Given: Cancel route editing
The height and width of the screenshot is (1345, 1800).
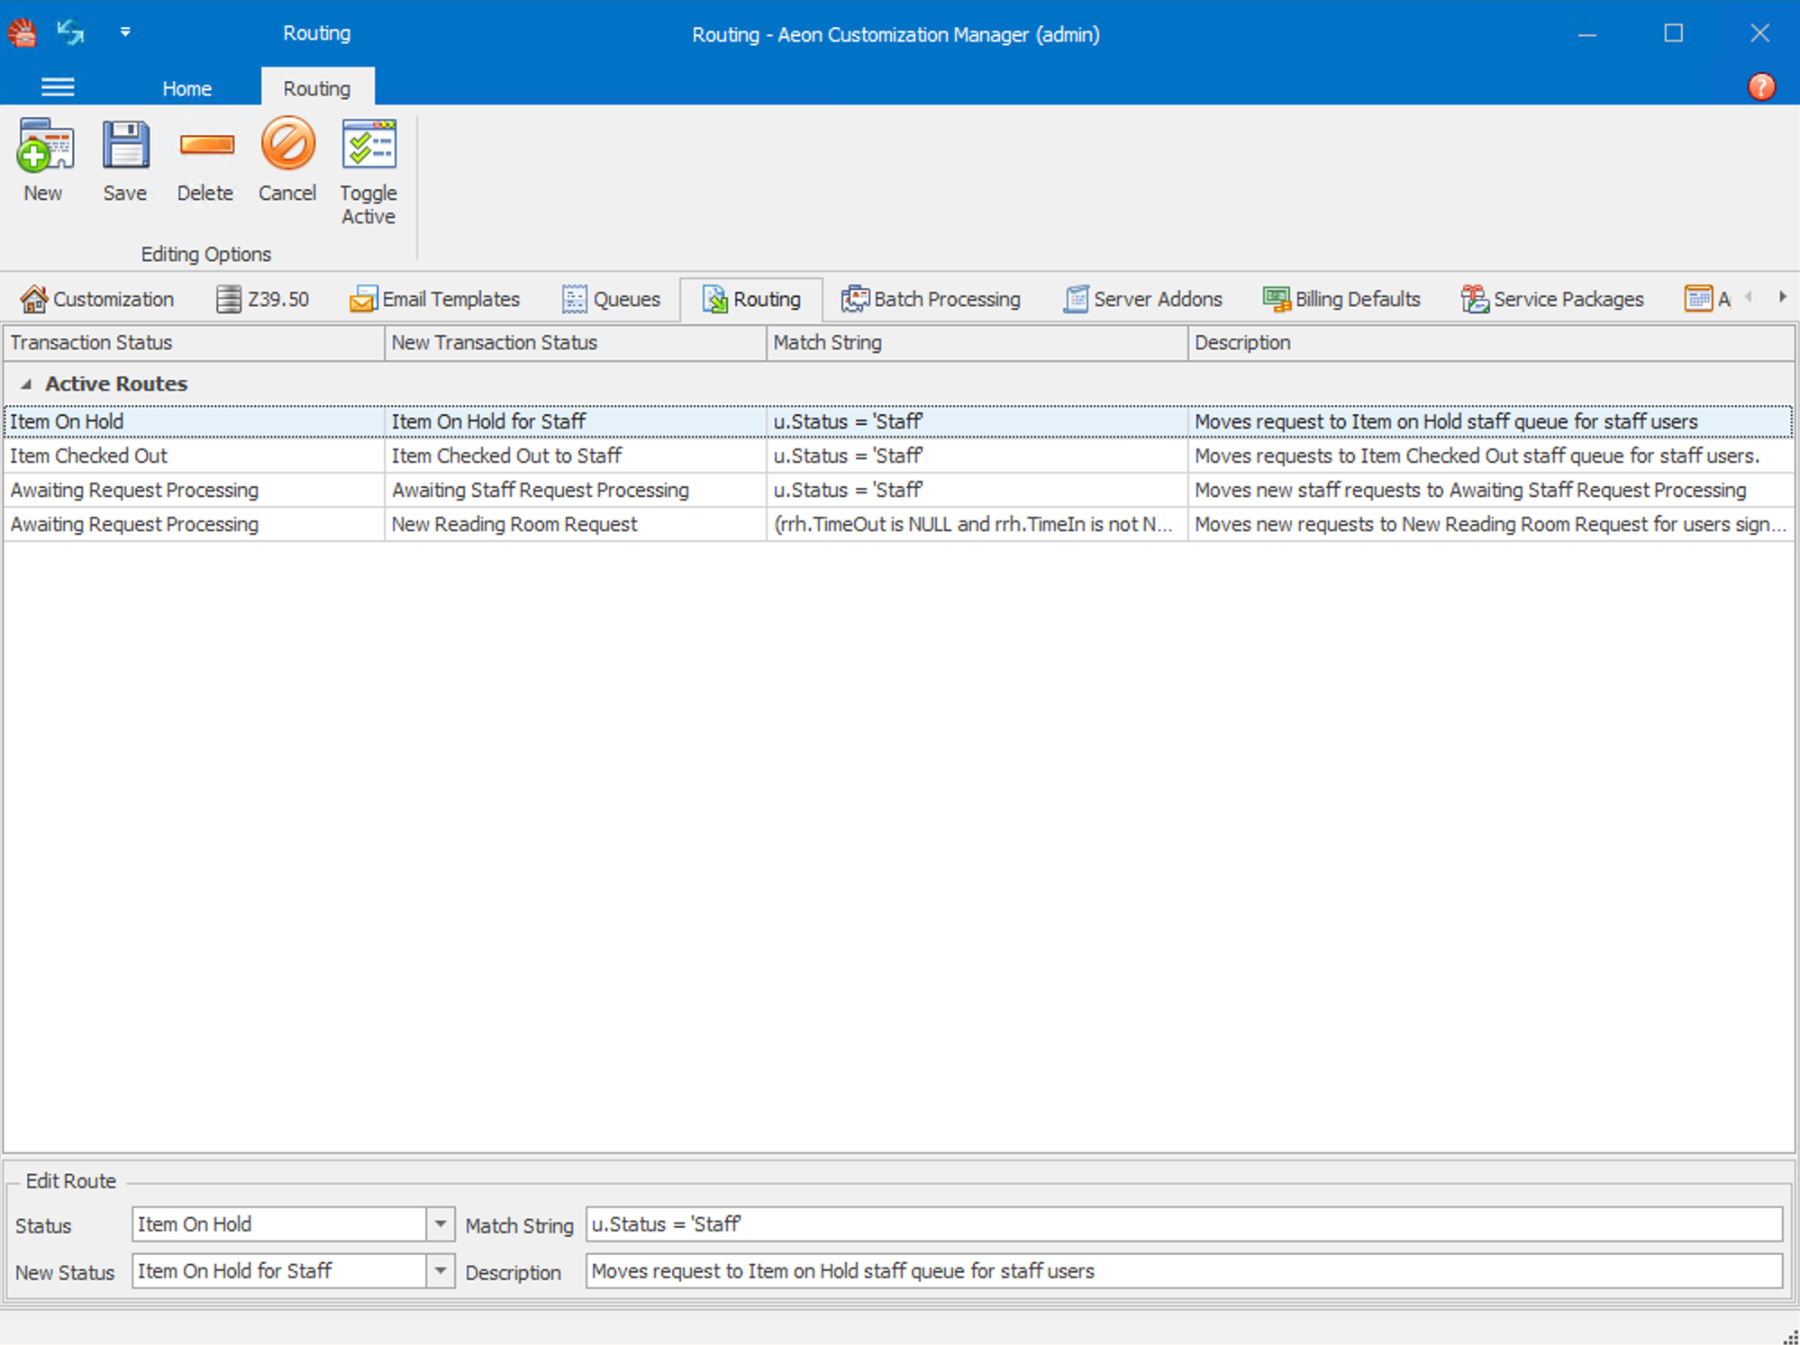Looking at the screenshot, I should (286, 162).
